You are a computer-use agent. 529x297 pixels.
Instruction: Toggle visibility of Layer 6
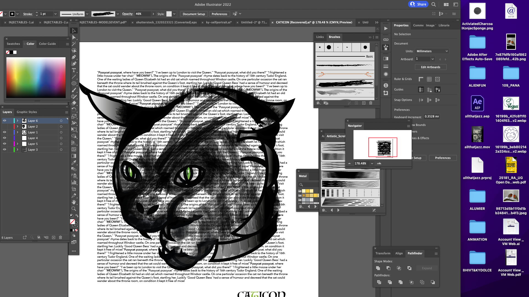tap(4, 121)
